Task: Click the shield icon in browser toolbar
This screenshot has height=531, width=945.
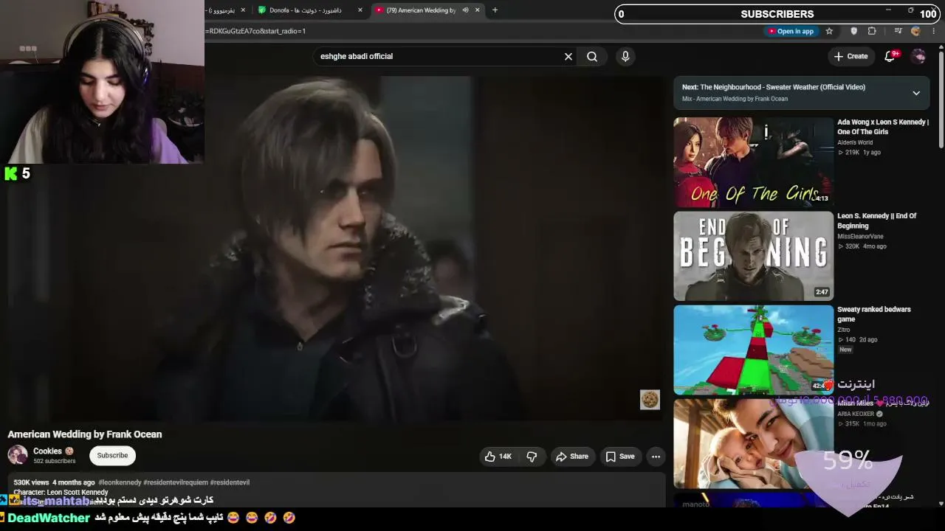Action: pyautogui.click(x=854, y=31)
